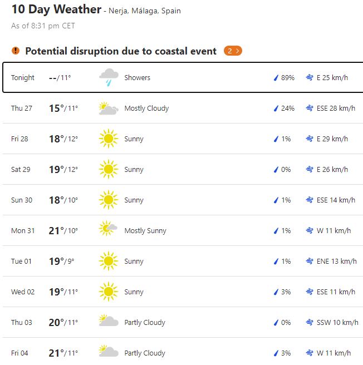Open the potential coastal event disruption alert
This screenshot has height=365, width=363.
[x=121, y=51]
